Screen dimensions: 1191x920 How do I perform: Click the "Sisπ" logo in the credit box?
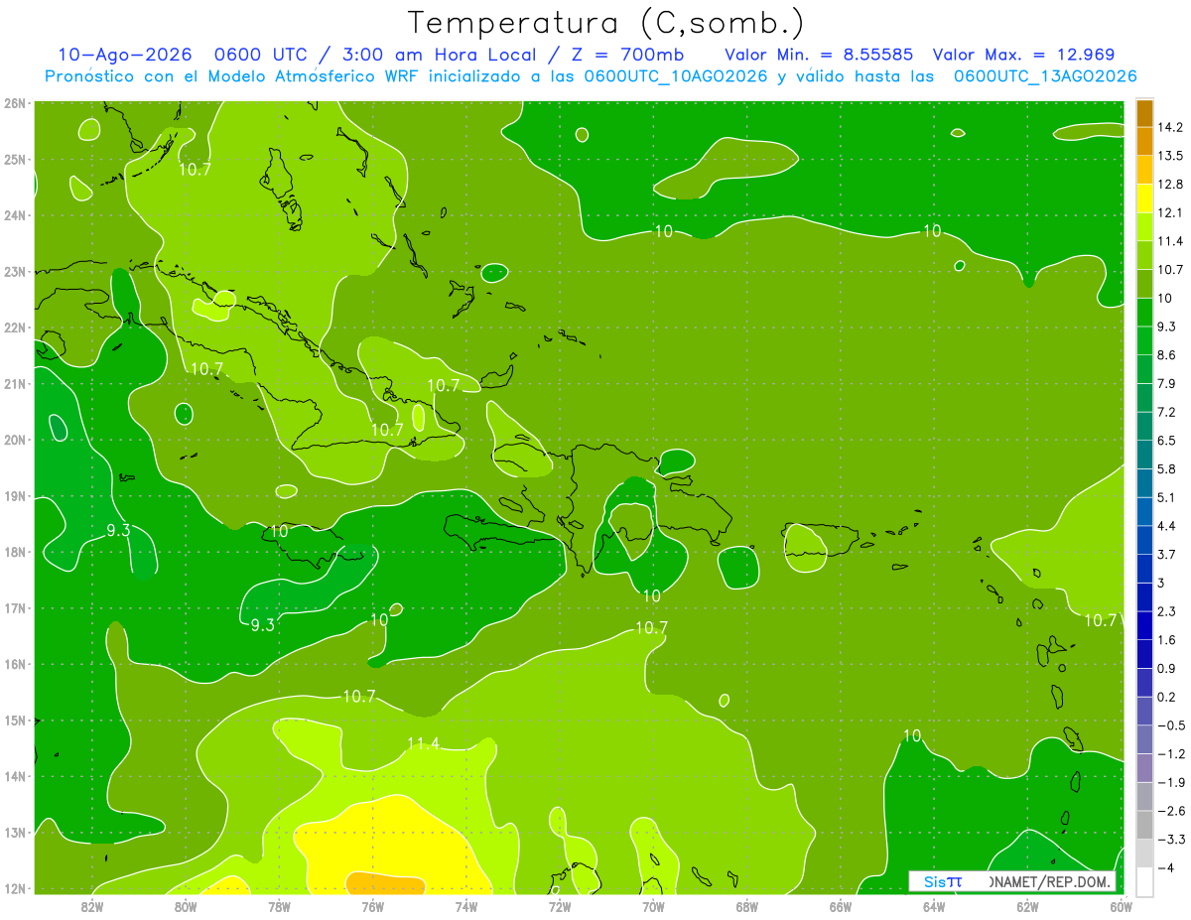coord(942,881)
